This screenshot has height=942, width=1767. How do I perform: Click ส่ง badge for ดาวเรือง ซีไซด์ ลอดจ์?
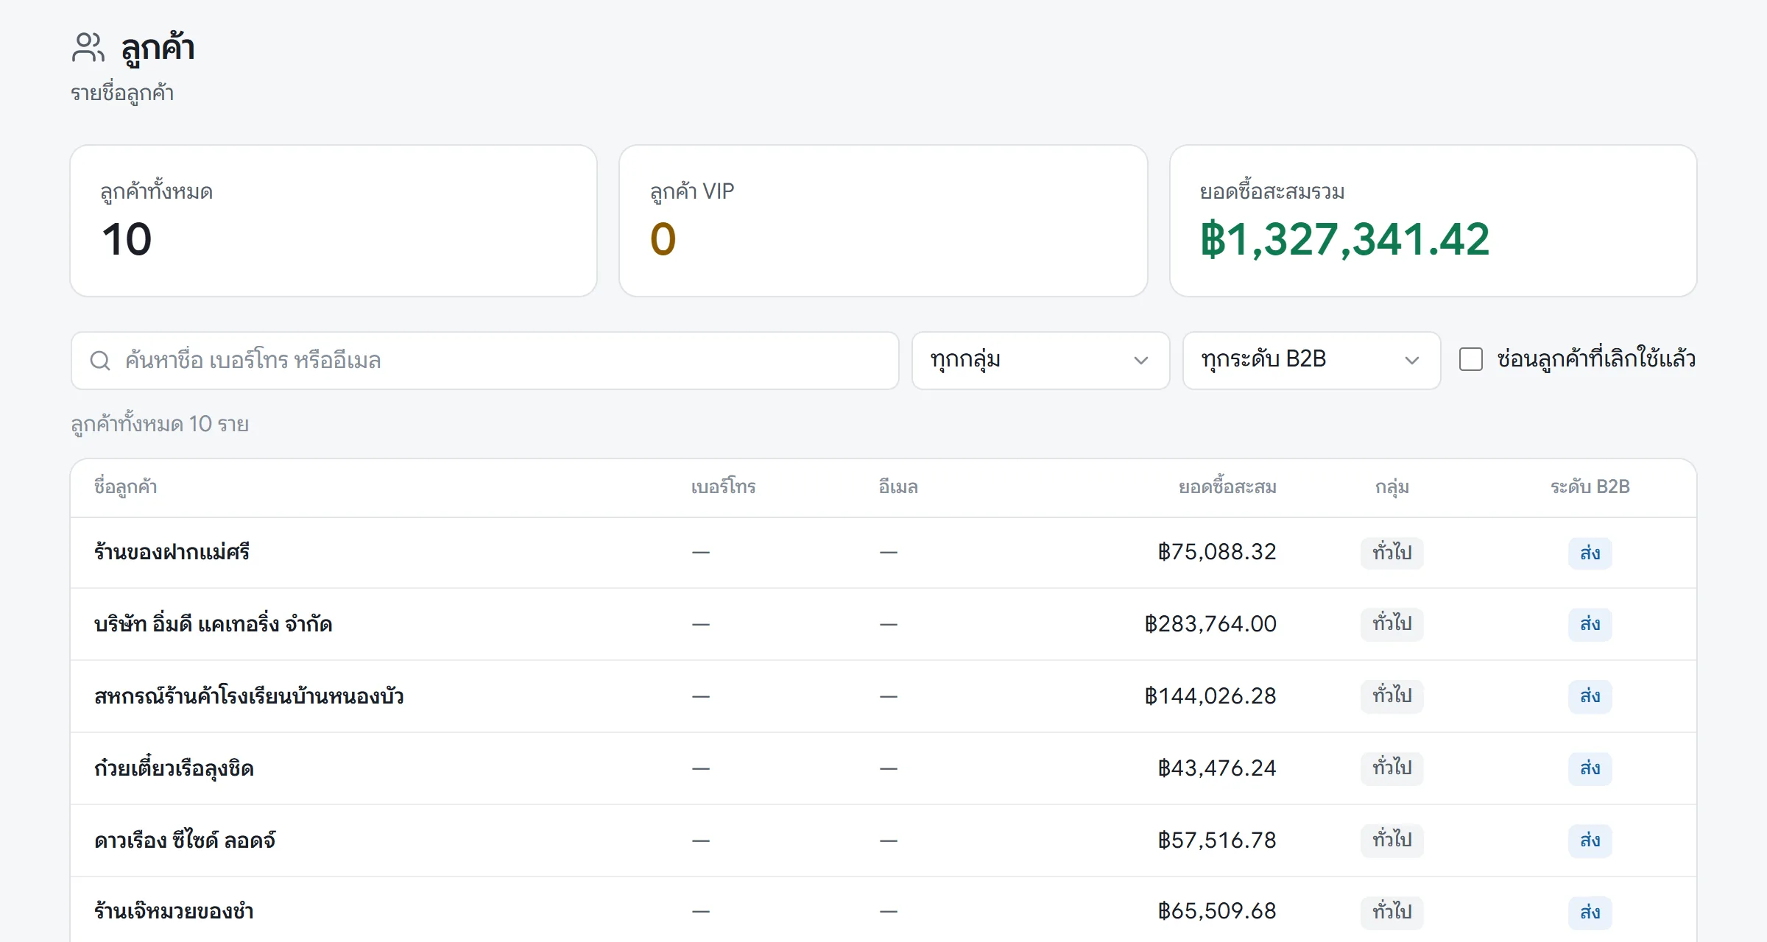tap(1590, 840)
